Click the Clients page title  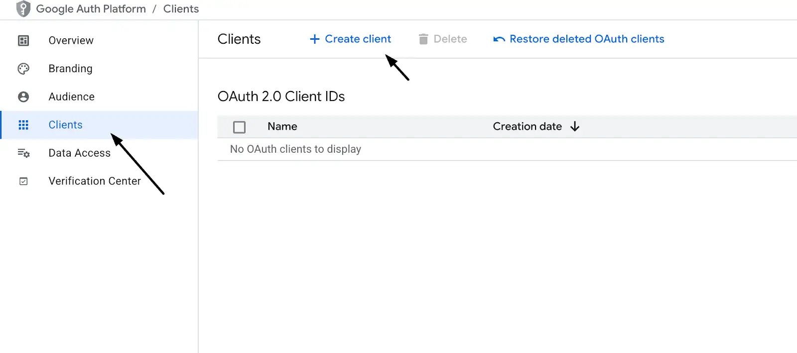point(239,39)
